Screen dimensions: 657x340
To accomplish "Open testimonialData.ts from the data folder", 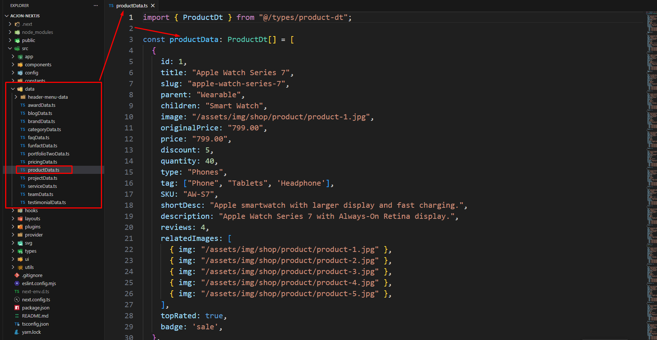I will 47,202.
